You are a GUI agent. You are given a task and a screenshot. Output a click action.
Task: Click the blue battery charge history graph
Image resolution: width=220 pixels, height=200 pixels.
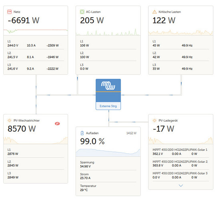coord(108,152)
